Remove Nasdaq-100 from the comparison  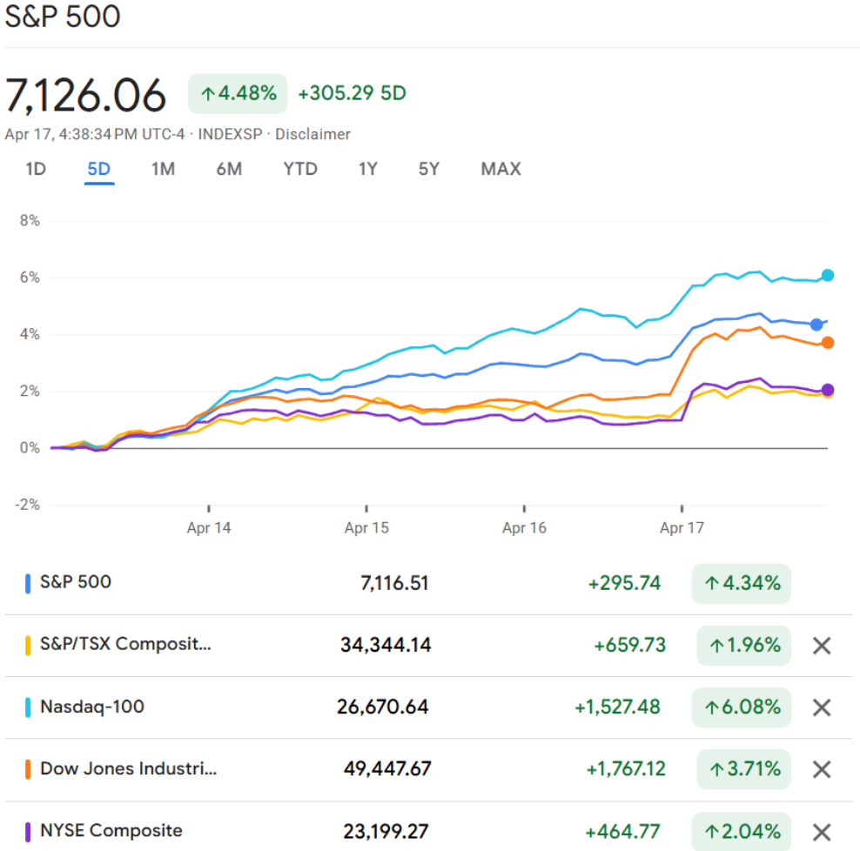coord(821,707)
